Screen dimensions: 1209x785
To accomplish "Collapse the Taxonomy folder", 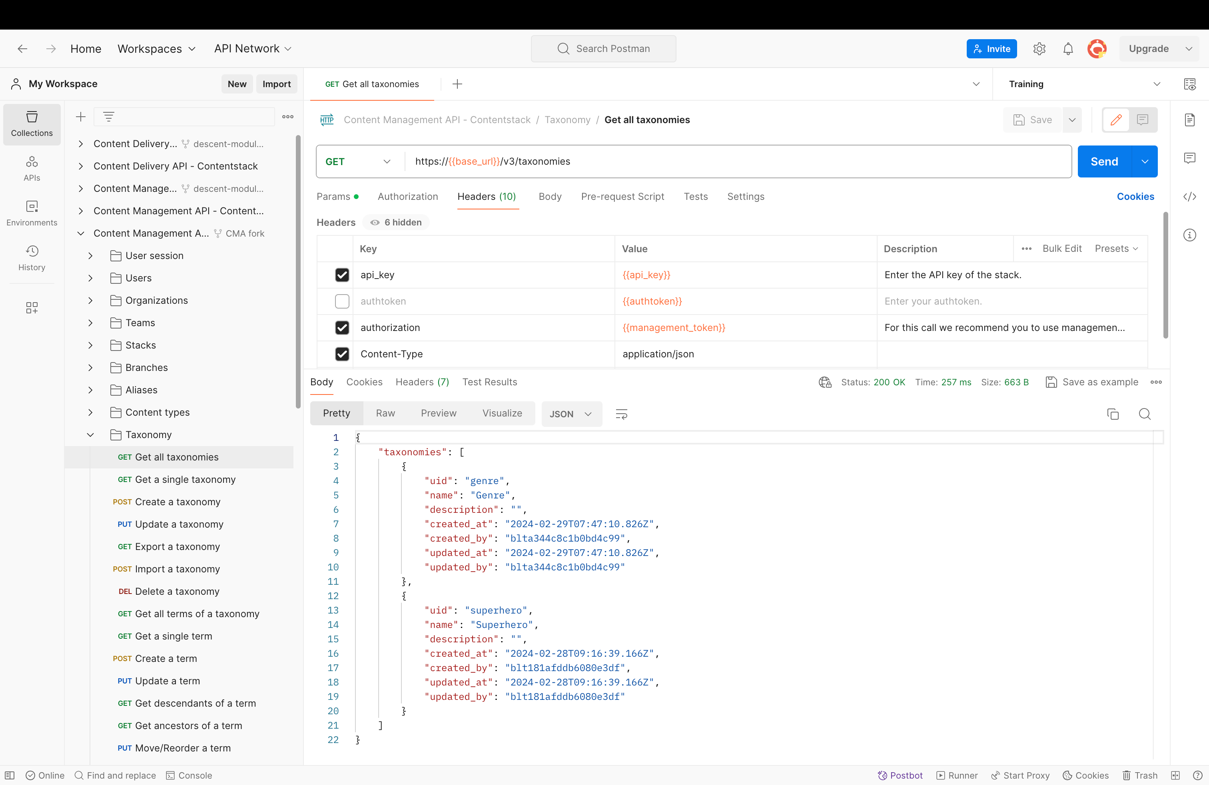I will click(90, 435).
